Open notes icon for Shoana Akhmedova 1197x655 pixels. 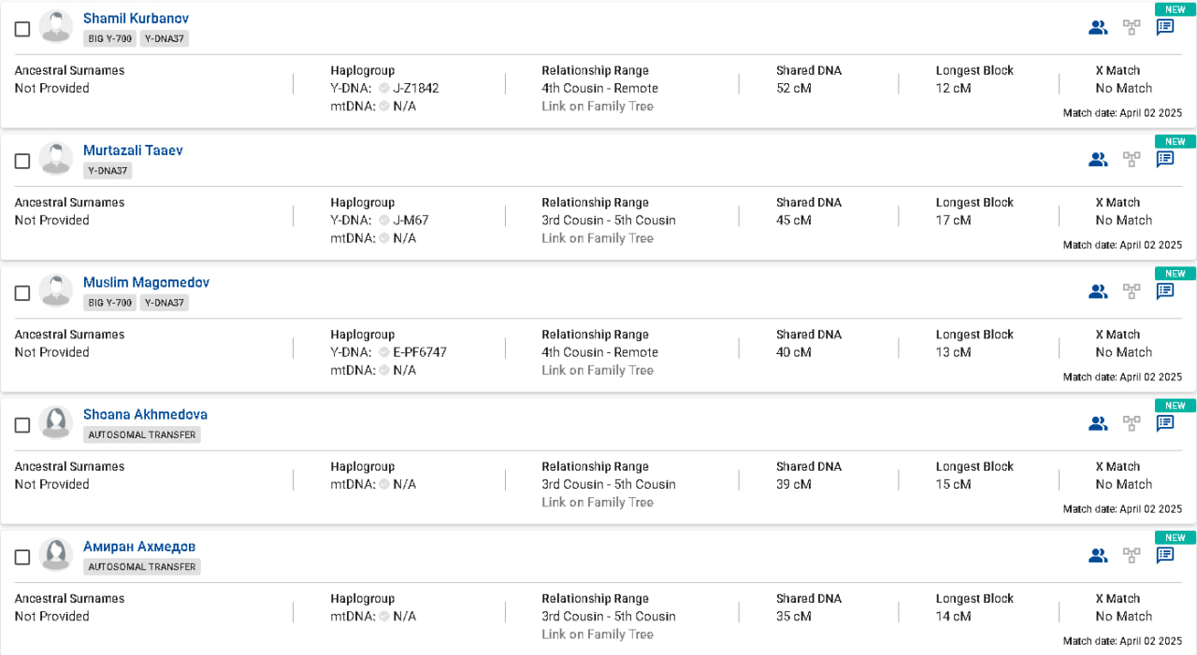point(1165,422)
